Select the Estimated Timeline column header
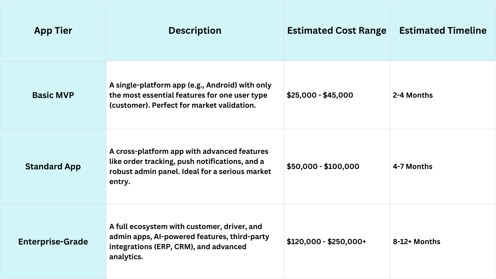This screenshot has width=496, height=279. coord(443,31)
